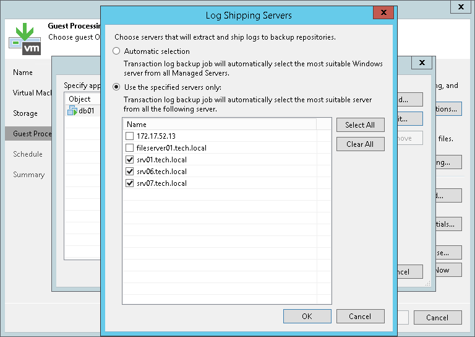Go to the Schedule wizard step
The width and height of the screenshot is (475, 337).
click(28, 154)
